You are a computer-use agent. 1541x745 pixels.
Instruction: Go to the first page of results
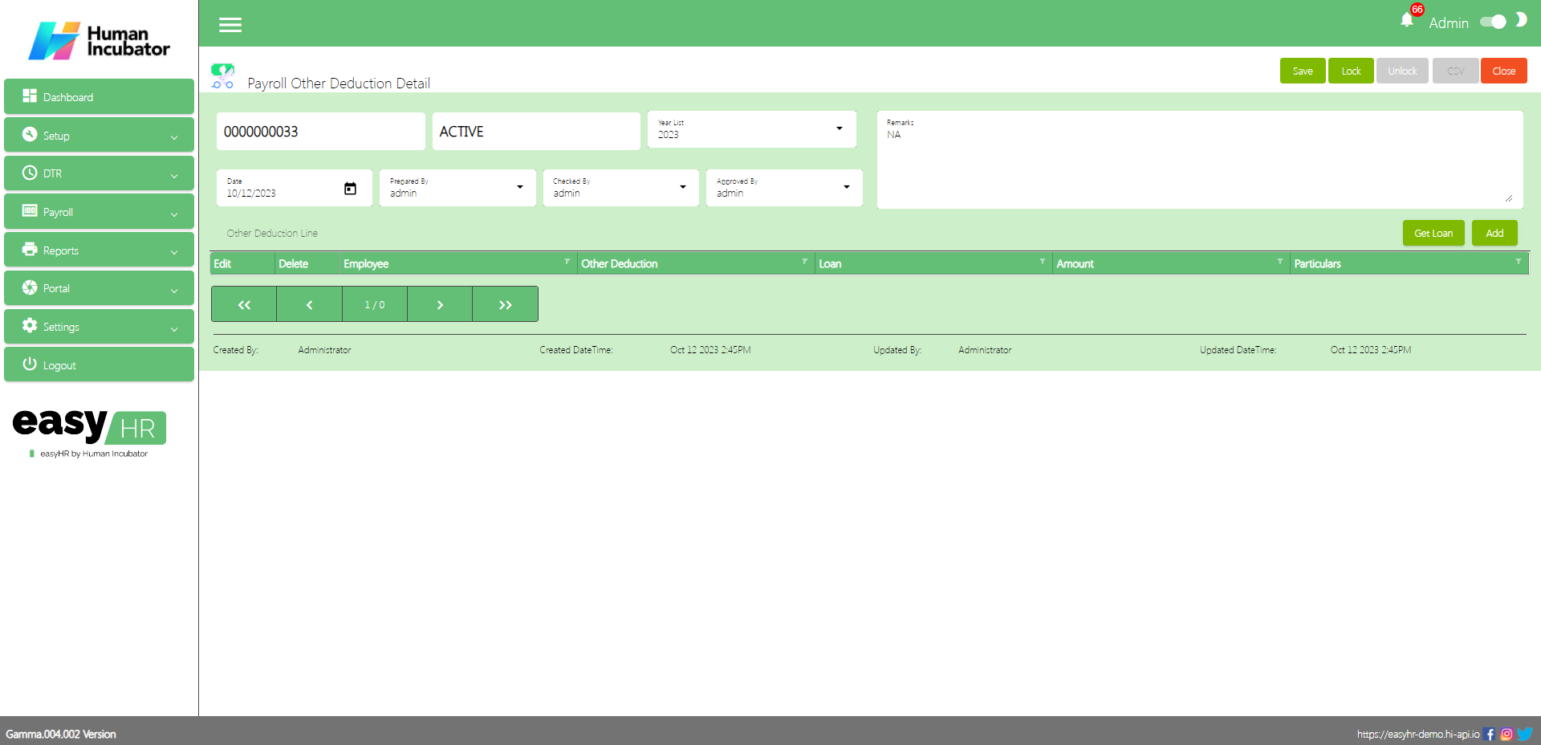coord(244,304)
